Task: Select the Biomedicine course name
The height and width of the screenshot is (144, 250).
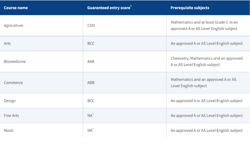Action: (x=15, y=62)
